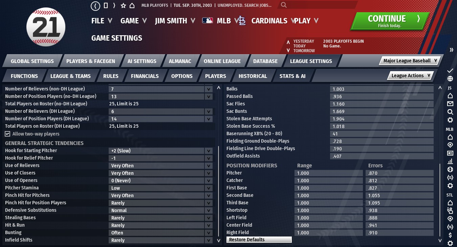Expand the sidebar with the double-chevron icon
This screenshot has width=457, height=247.
(451, 50)
